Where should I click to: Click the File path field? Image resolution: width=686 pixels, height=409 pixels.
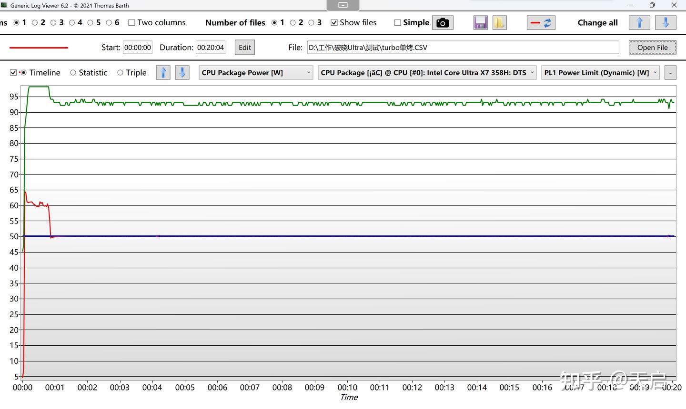(463, 48)
